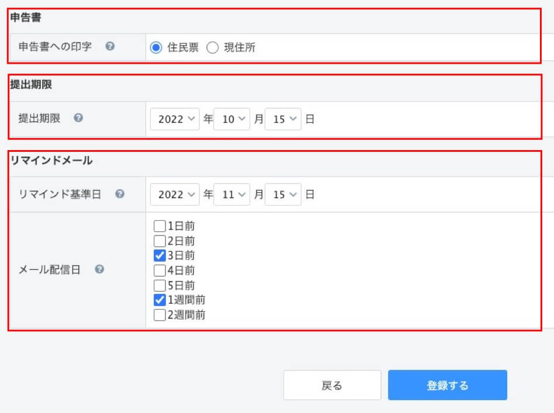This screenshot has height=413, width=554.
Task: Select the 現住所 radio button
Action: [x=213, y=48]
